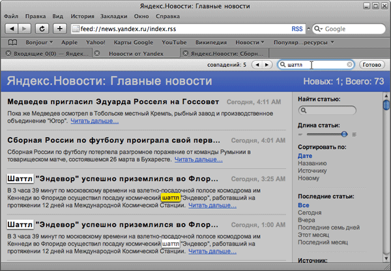This screenshot has width=391, height=271.
Task: Expand the Новости bookmarks dropdown
Action: pyautogui.click(x=250, y=42)
